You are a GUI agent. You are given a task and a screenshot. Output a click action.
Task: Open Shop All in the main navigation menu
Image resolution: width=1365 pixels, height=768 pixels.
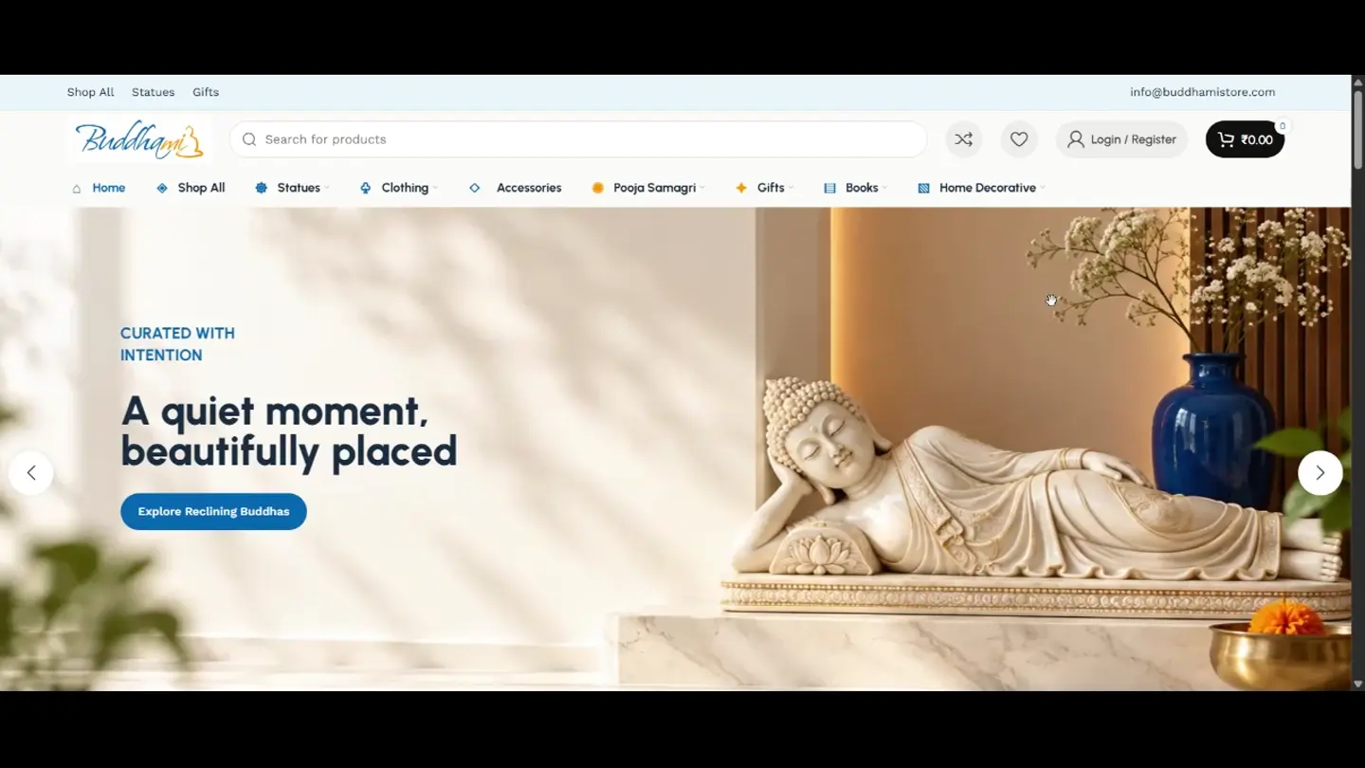(191, 188)
